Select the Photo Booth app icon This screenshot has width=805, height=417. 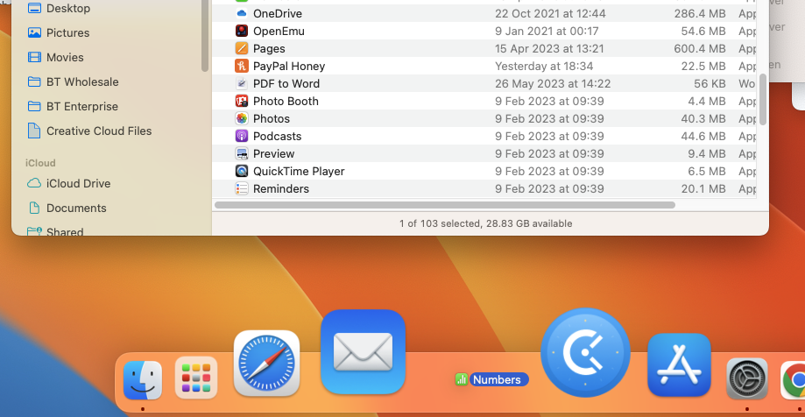click(241, 101)
